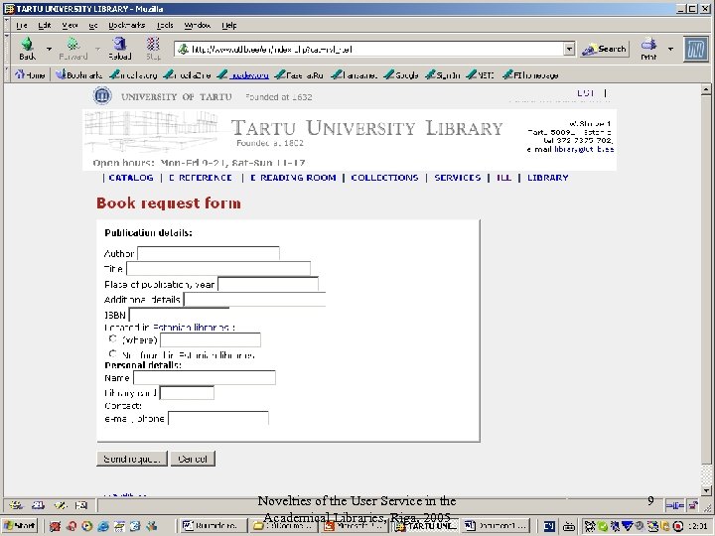This screenshot has height=536, width=715.
Task: Click the Internet Explorer quick launch icon
Action: [x=103, y=526]
